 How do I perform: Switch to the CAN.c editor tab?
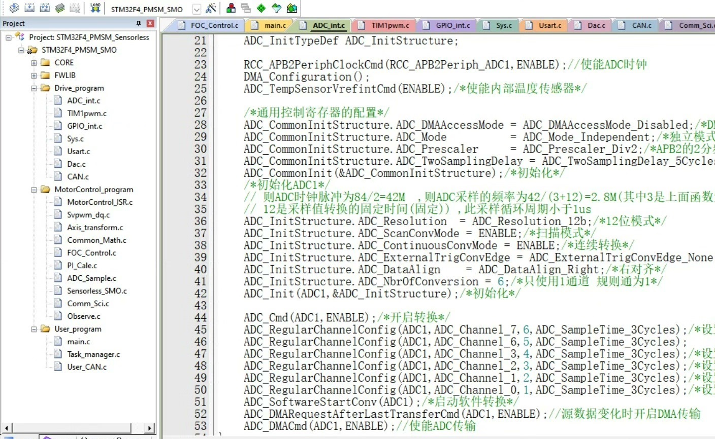[x=636, y=25]
